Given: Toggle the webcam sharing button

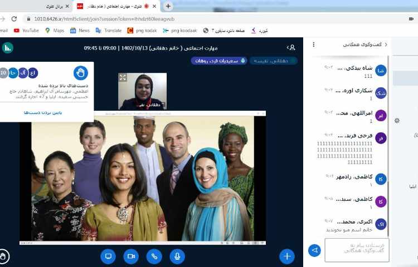Looking at the screenshot, I should [x=131, y=256].
